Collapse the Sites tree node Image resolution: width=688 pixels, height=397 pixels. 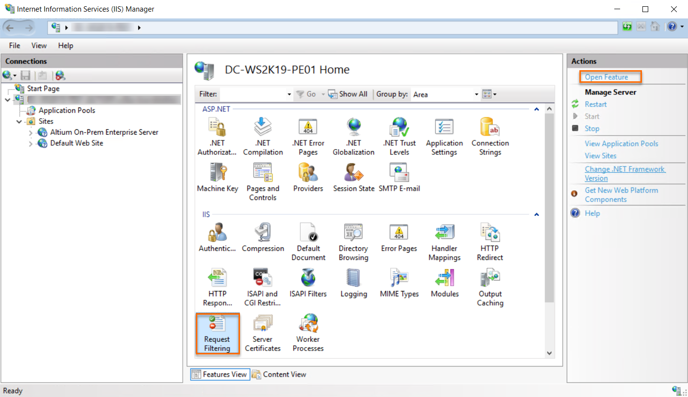(x=19, y=122)
